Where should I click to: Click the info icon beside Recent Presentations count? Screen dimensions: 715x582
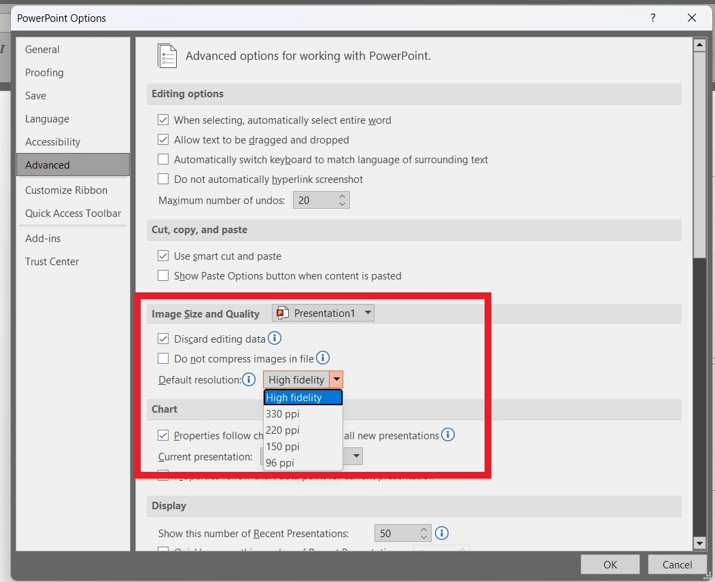pyautogui.click(x=442, y=533)
